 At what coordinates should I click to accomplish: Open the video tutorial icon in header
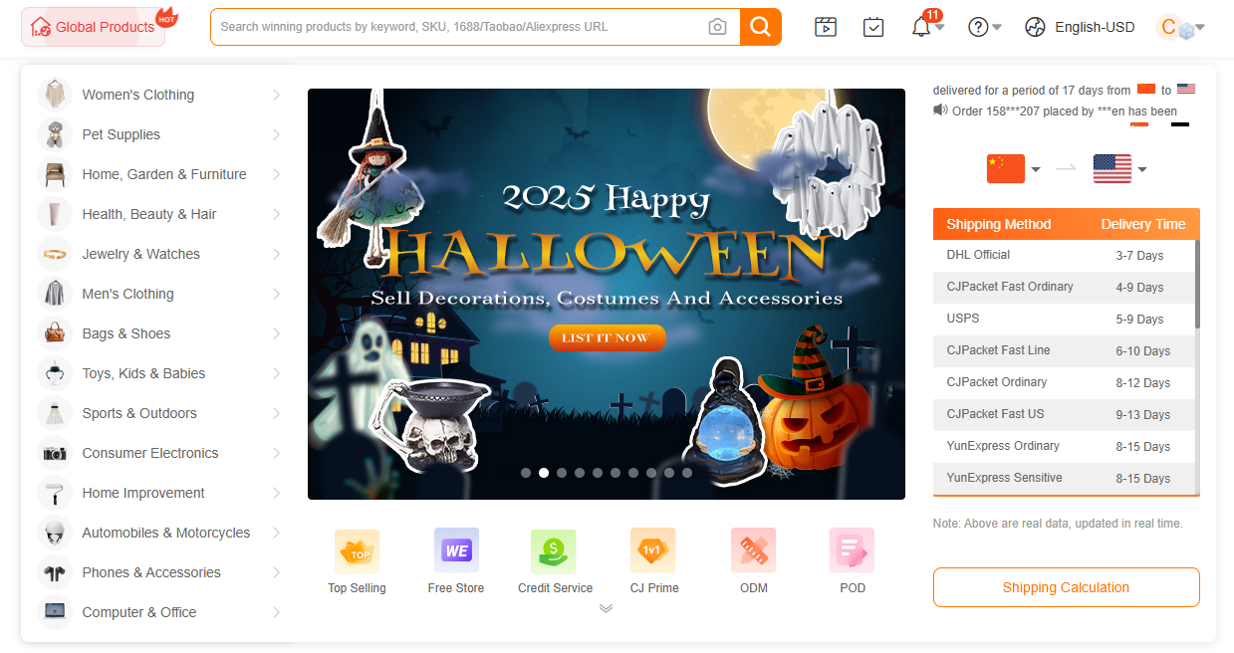825,27
